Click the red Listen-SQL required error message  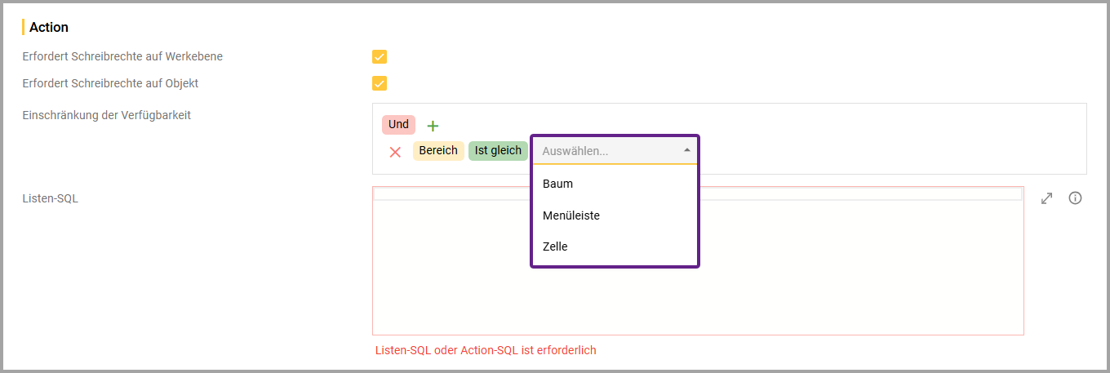point(486,351)
